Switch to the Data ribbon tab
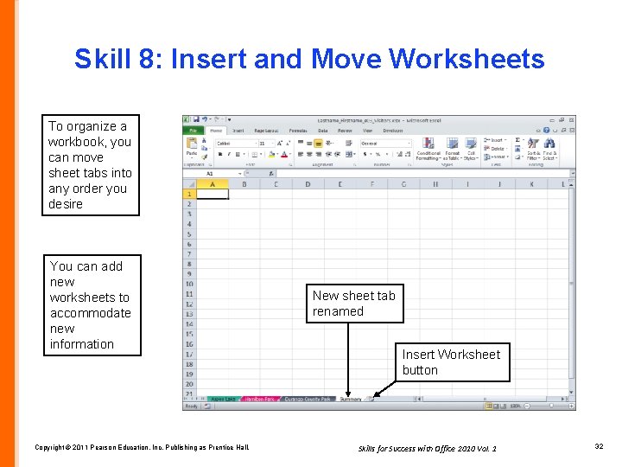 tap(322, 131)
